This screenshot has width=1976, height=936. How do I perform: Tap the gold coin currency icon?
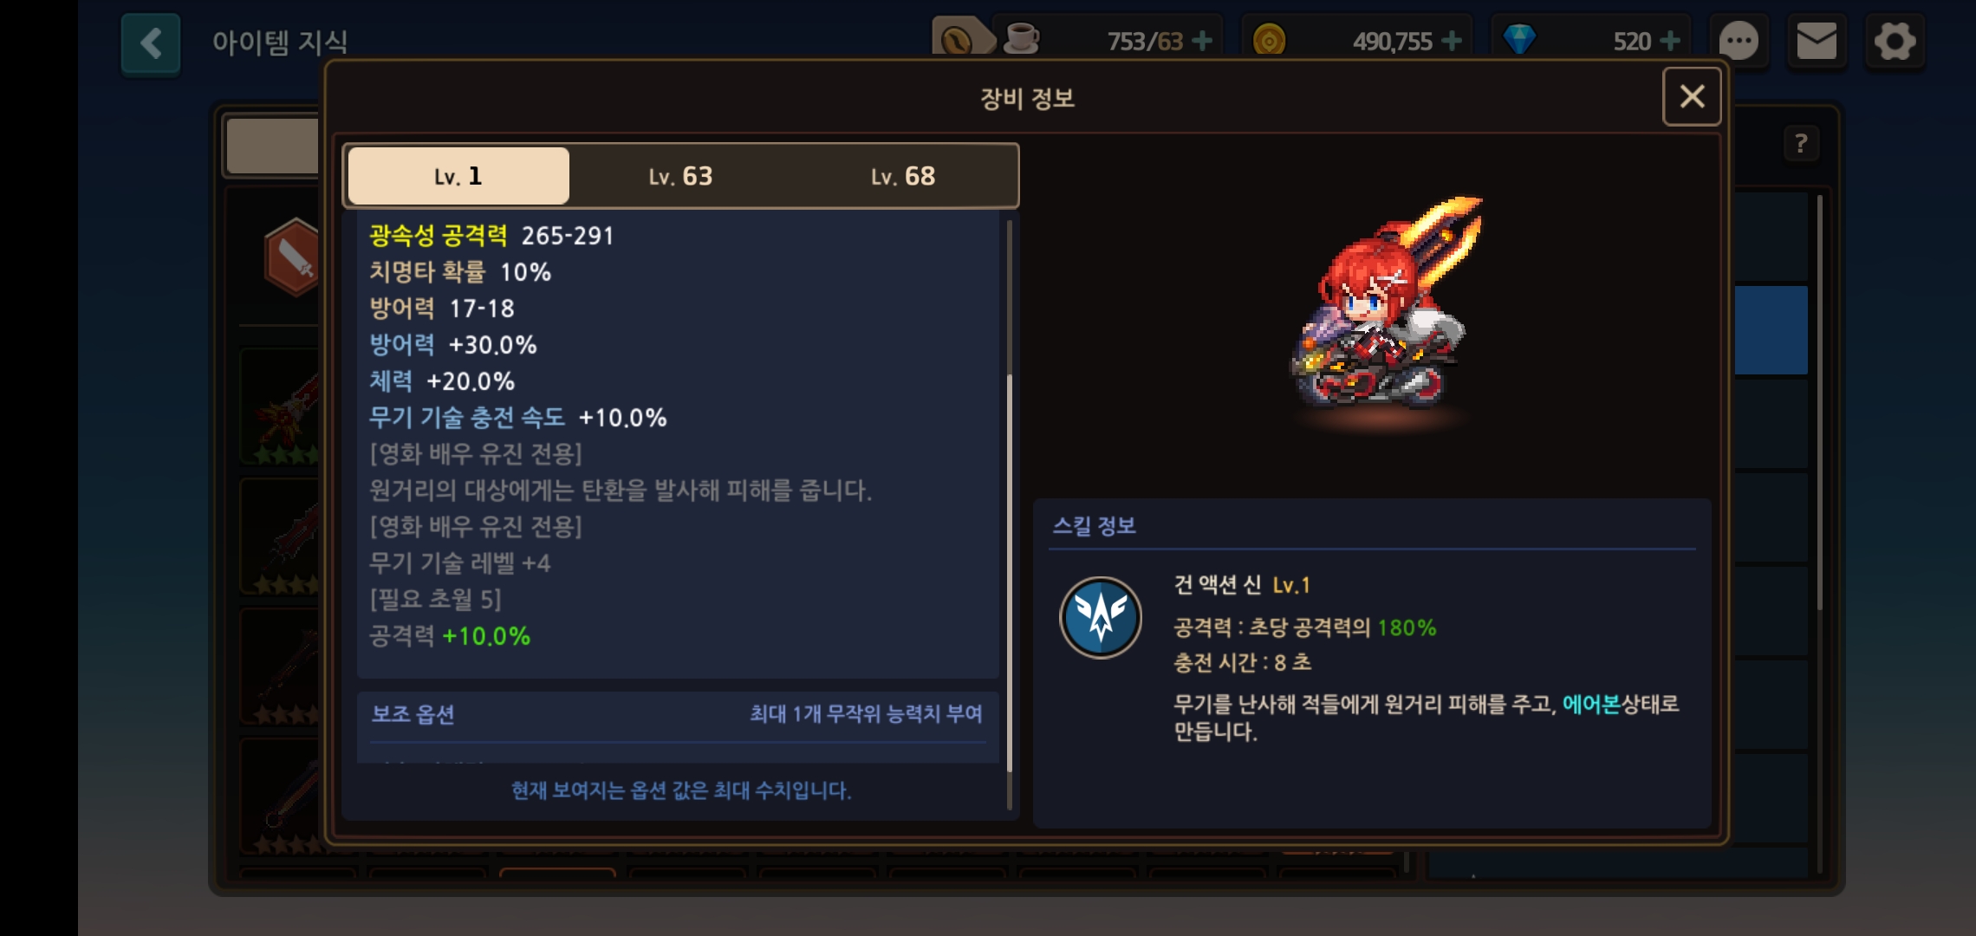(1269, 40)
